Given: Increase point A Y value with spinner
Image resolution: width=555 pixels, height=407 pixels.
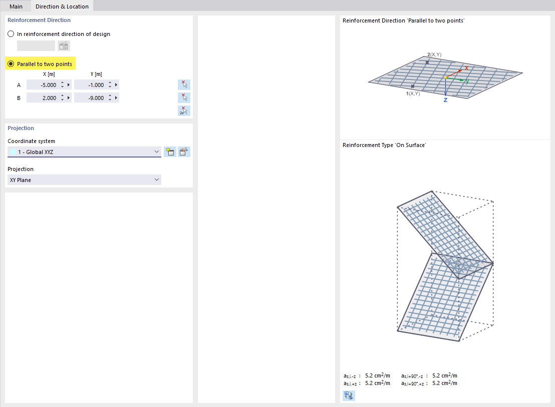Looking at the screenshot, I should tap(110, 83).
